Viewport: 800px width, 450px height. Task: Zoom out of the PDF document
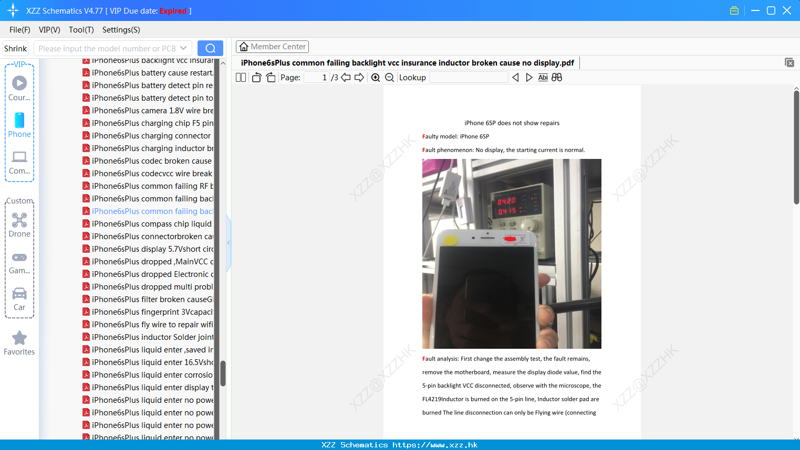390,78
